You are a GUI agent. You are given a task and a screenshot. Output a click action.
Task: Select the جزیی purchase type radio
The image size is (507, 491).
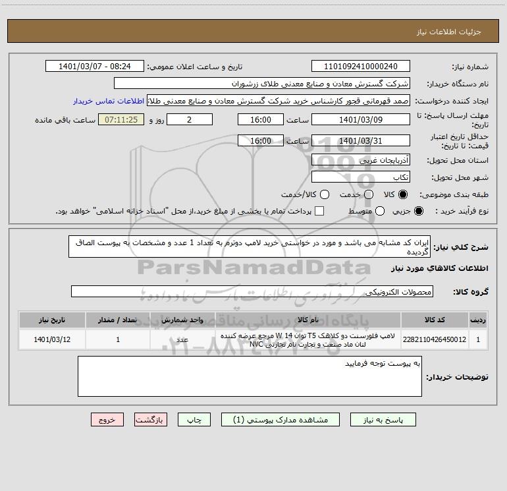[x=419, y=211]
